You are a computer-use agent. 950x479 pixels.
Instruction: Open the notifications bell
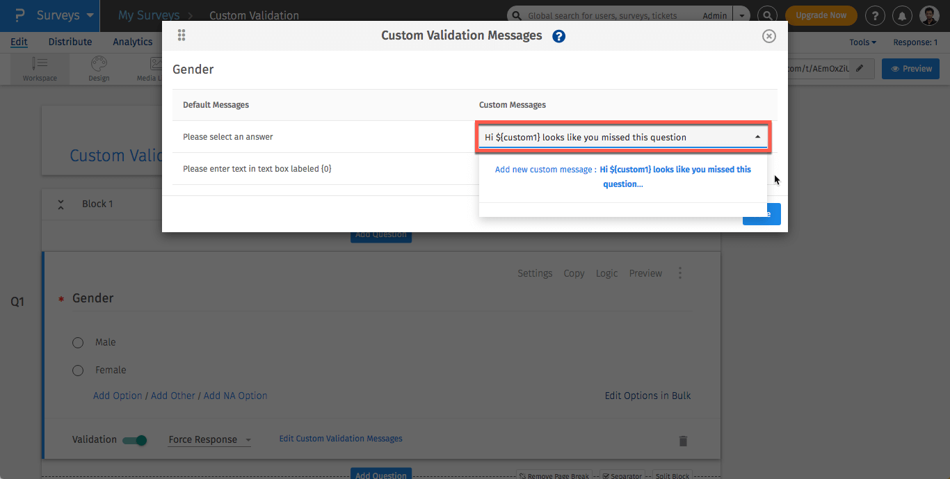(x=902, y=15)
